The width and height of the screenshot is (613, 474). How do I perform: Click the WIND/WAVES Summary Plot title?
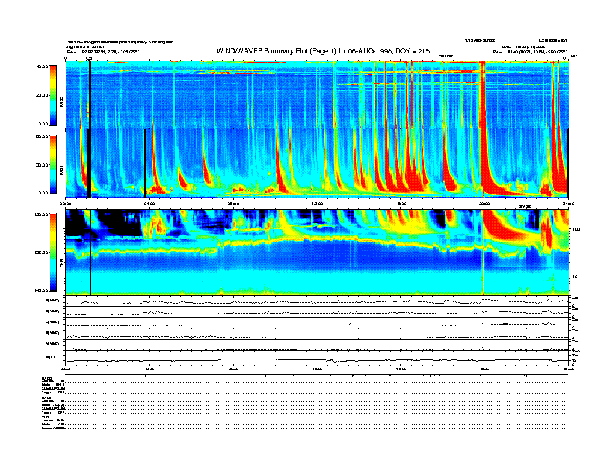(323, 51)
